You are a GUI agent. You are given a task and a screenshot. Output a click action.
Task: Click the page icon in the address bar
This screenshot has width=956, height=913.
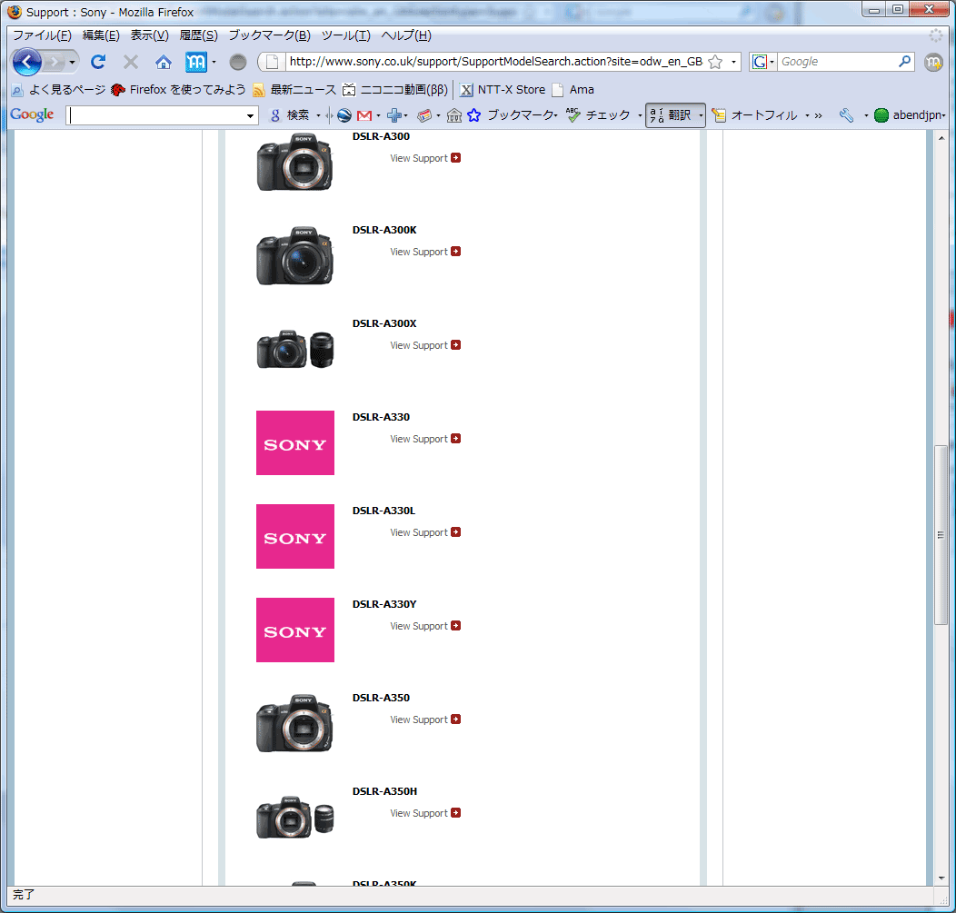pos(273,62)
